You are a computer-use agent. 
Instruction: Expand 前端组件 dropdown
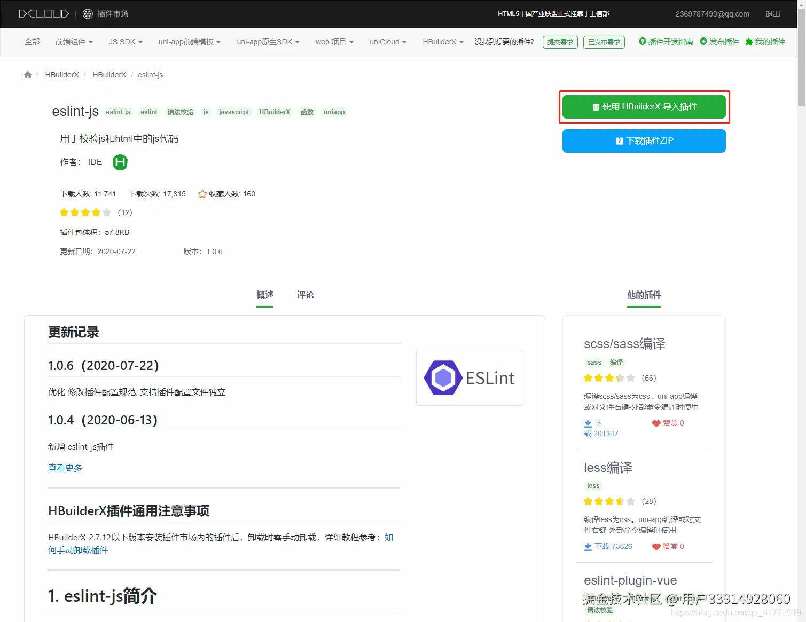74,42
